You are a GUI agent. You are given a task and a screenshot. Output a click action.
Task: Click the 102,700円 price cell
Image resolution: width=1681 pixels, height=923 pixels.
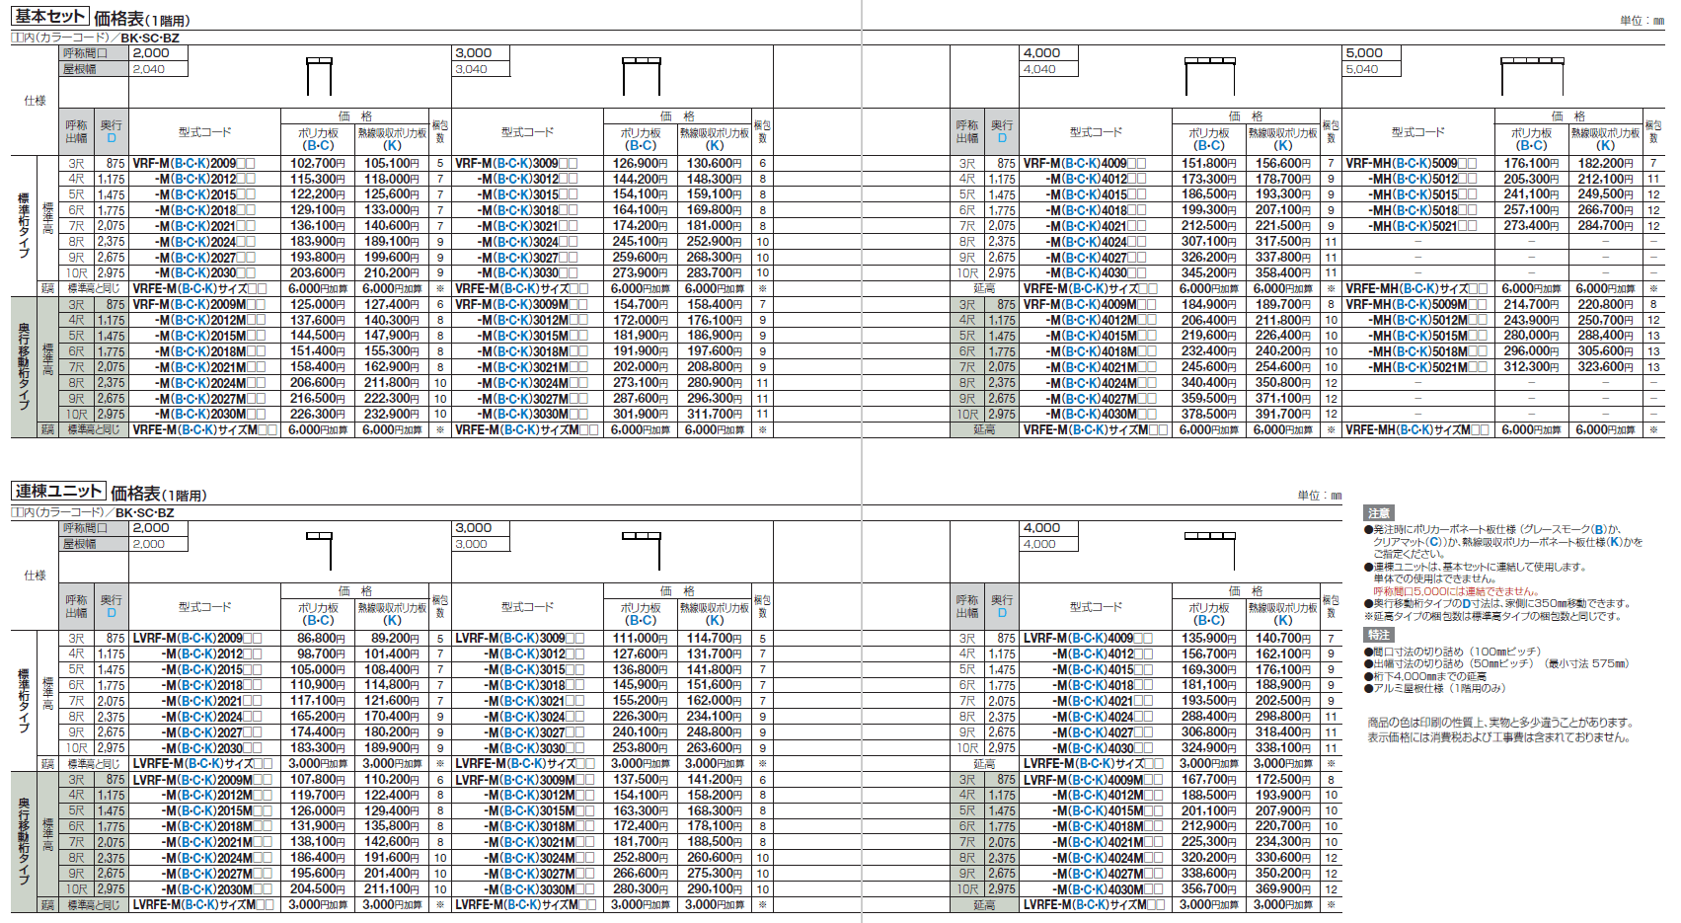318,163
